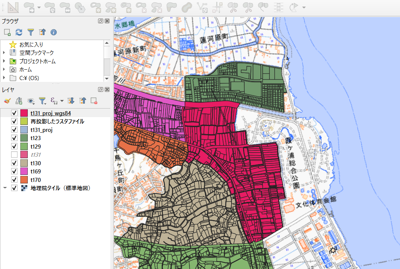Open the Filter Browser funnel icon
This screenshot has width=400, height=269.
31,32
